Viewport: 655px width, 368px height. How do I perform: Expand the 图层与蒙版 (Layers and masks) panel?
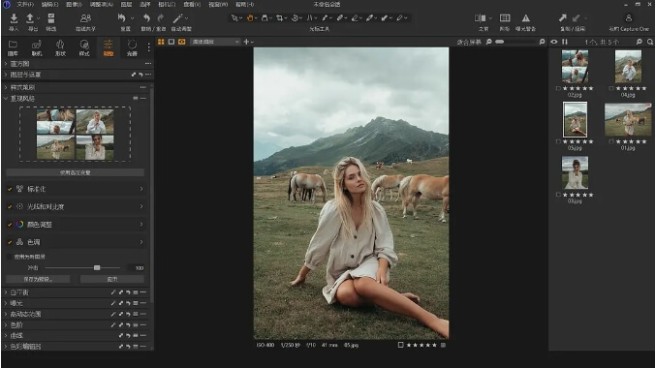point(6,75)
